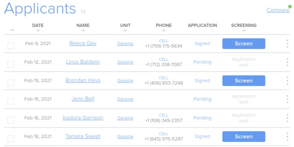Viewport: 294px width, 147px height.
Task: Open the three-dot menu for Linus Baldwin
Action: click(x=287, y=62)
